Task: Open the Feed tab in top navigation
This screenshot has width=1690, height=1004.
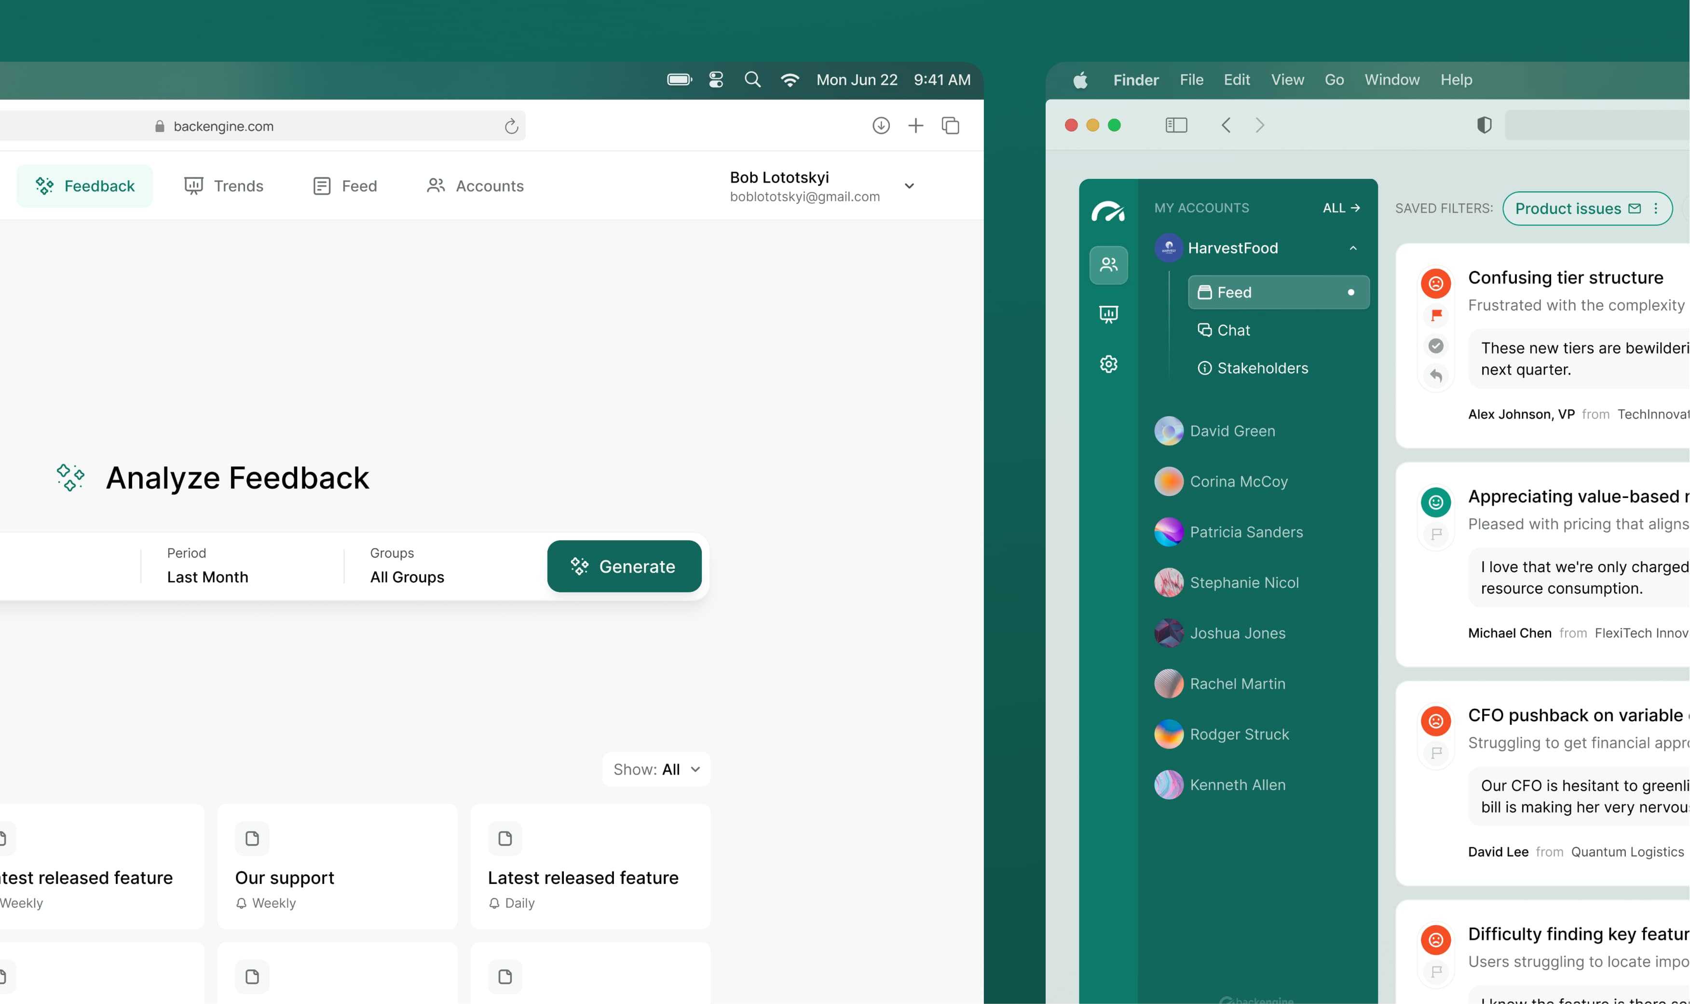Action: pos(344,186)
